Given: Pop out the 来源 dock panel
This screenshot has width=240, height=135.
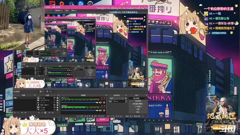Looking at the screenshot, I should click(59, 95).
